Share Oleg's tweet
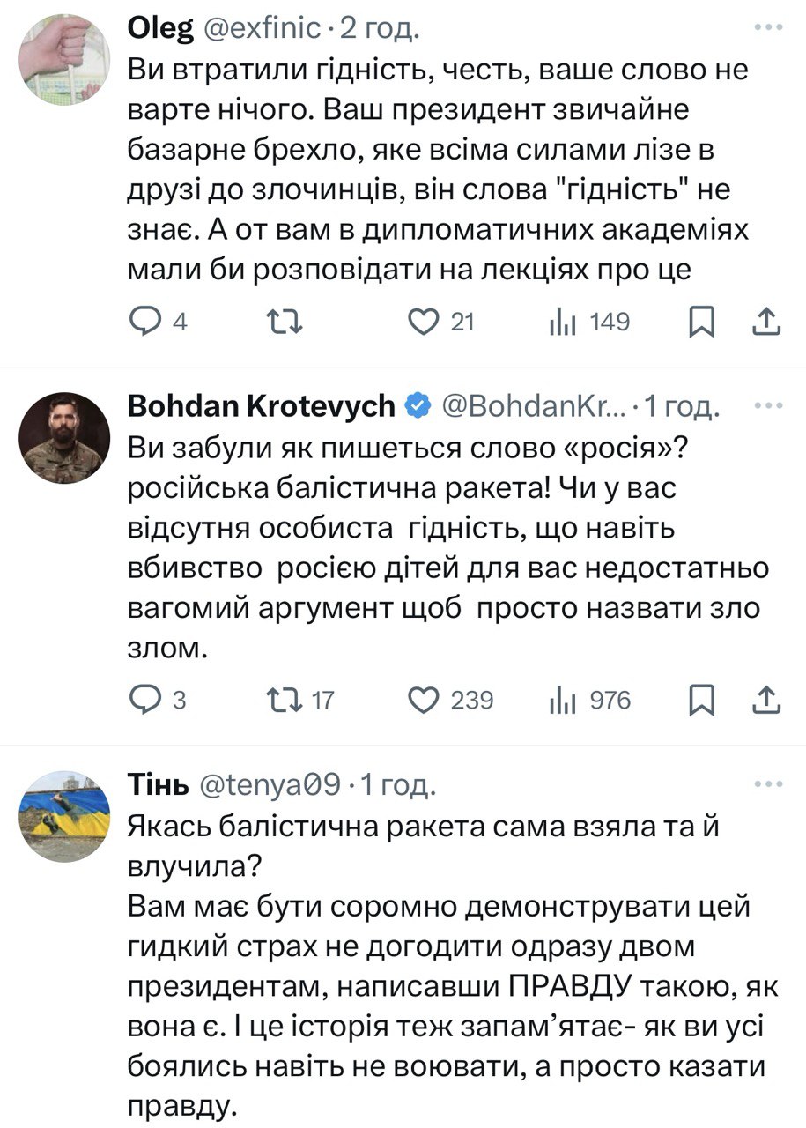 point(766,323)
